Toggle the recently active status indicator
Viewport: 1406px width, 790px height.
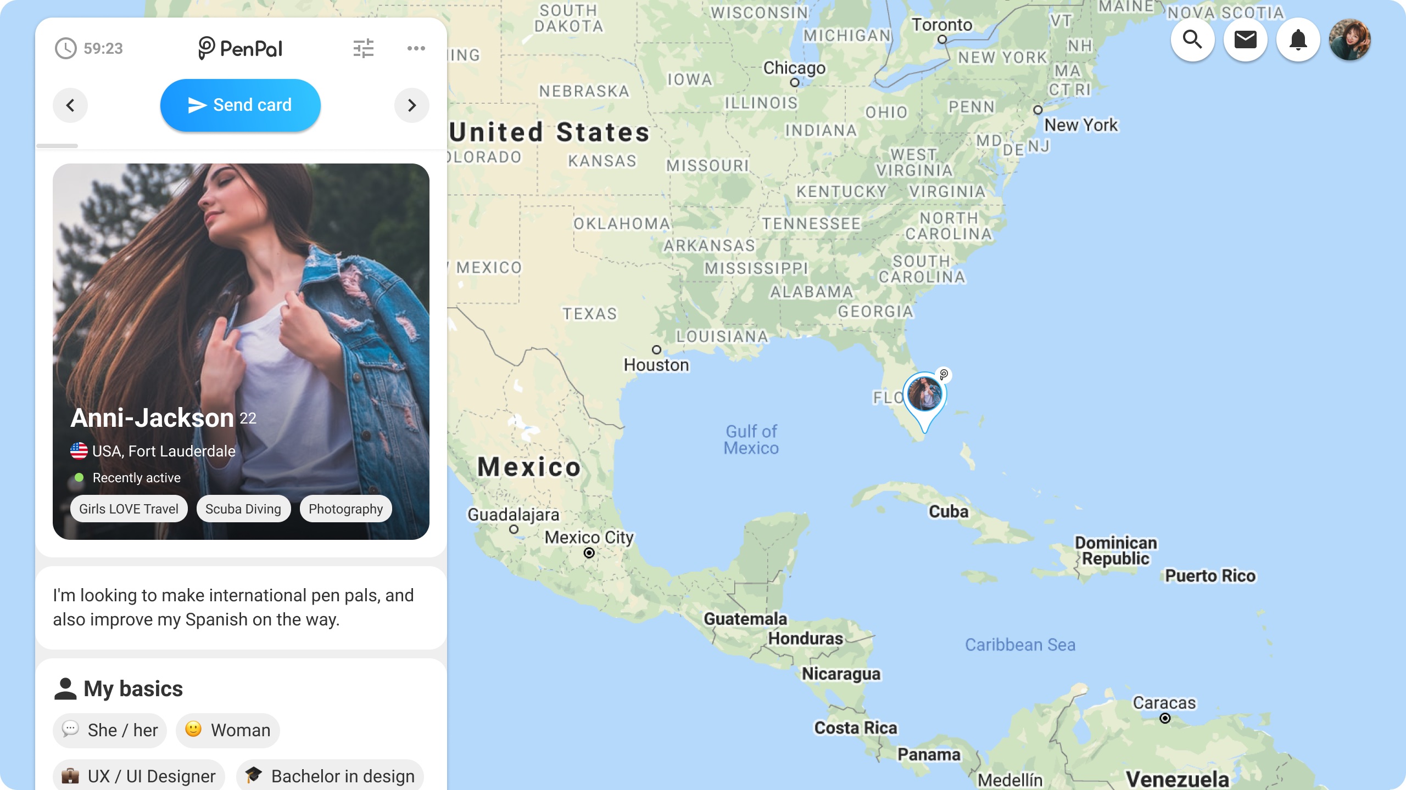76,477
